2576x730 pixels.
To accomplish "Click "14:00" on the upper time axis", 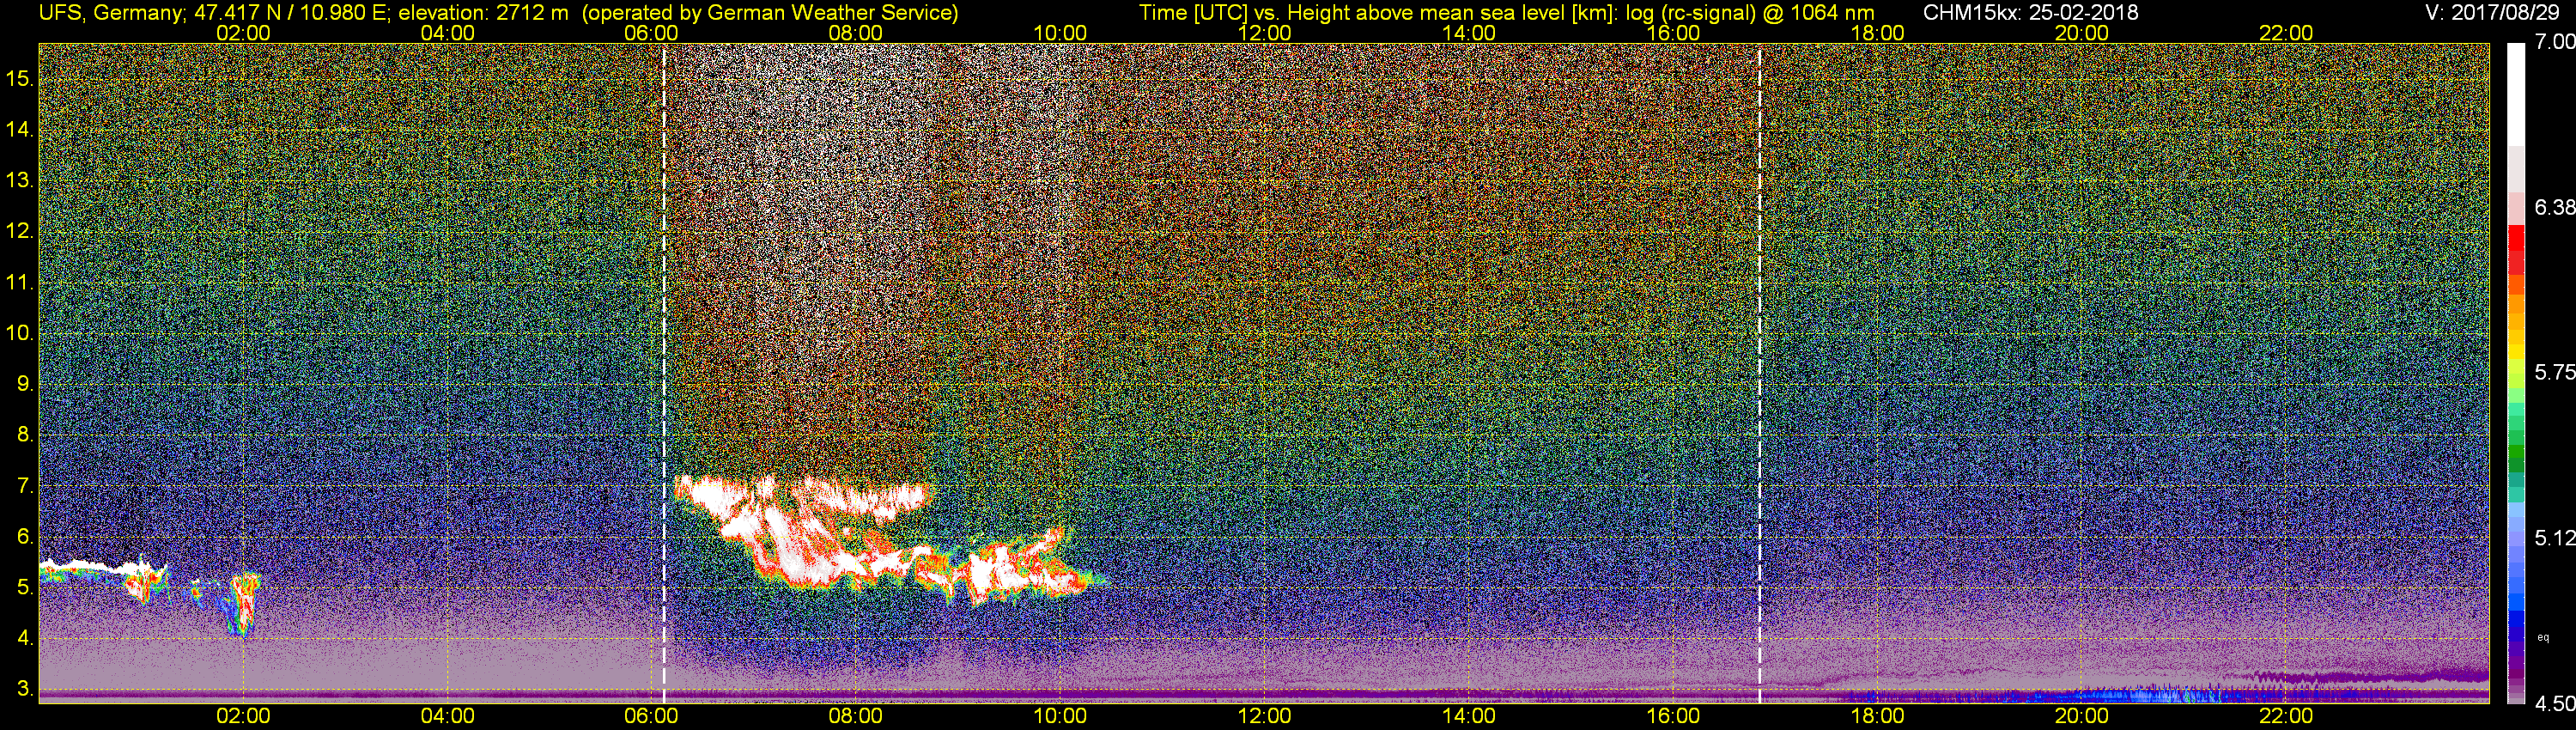I will click(x=1469, y=33).
